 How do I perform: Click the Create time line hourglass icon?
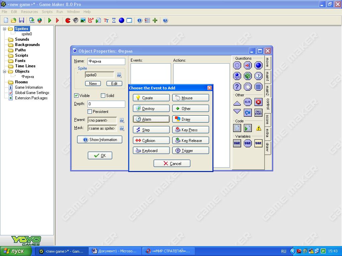coord(114,20)
